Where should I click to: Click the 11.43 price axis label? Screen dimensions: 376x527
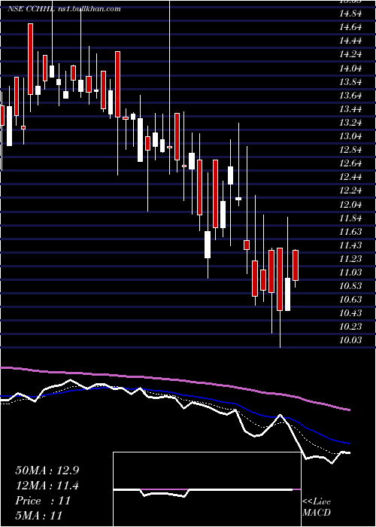pyautogui.click(x=351, y=245)
